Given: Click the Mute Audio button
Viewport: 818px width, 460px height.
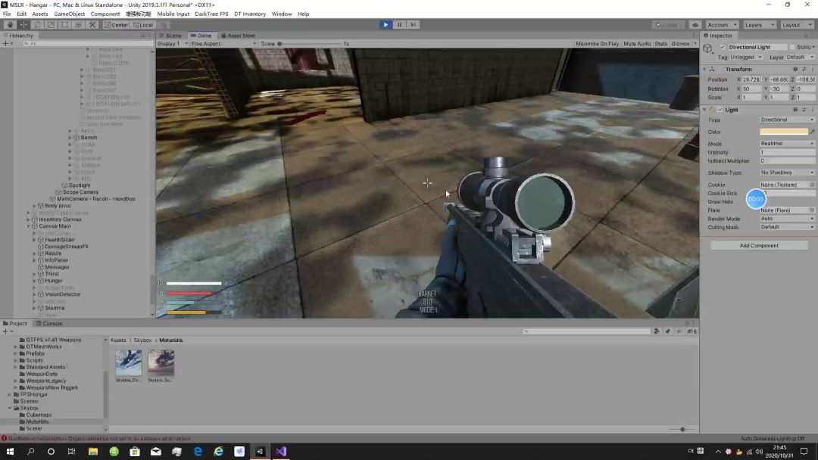Looking at the screenshot, I should 637,44.
